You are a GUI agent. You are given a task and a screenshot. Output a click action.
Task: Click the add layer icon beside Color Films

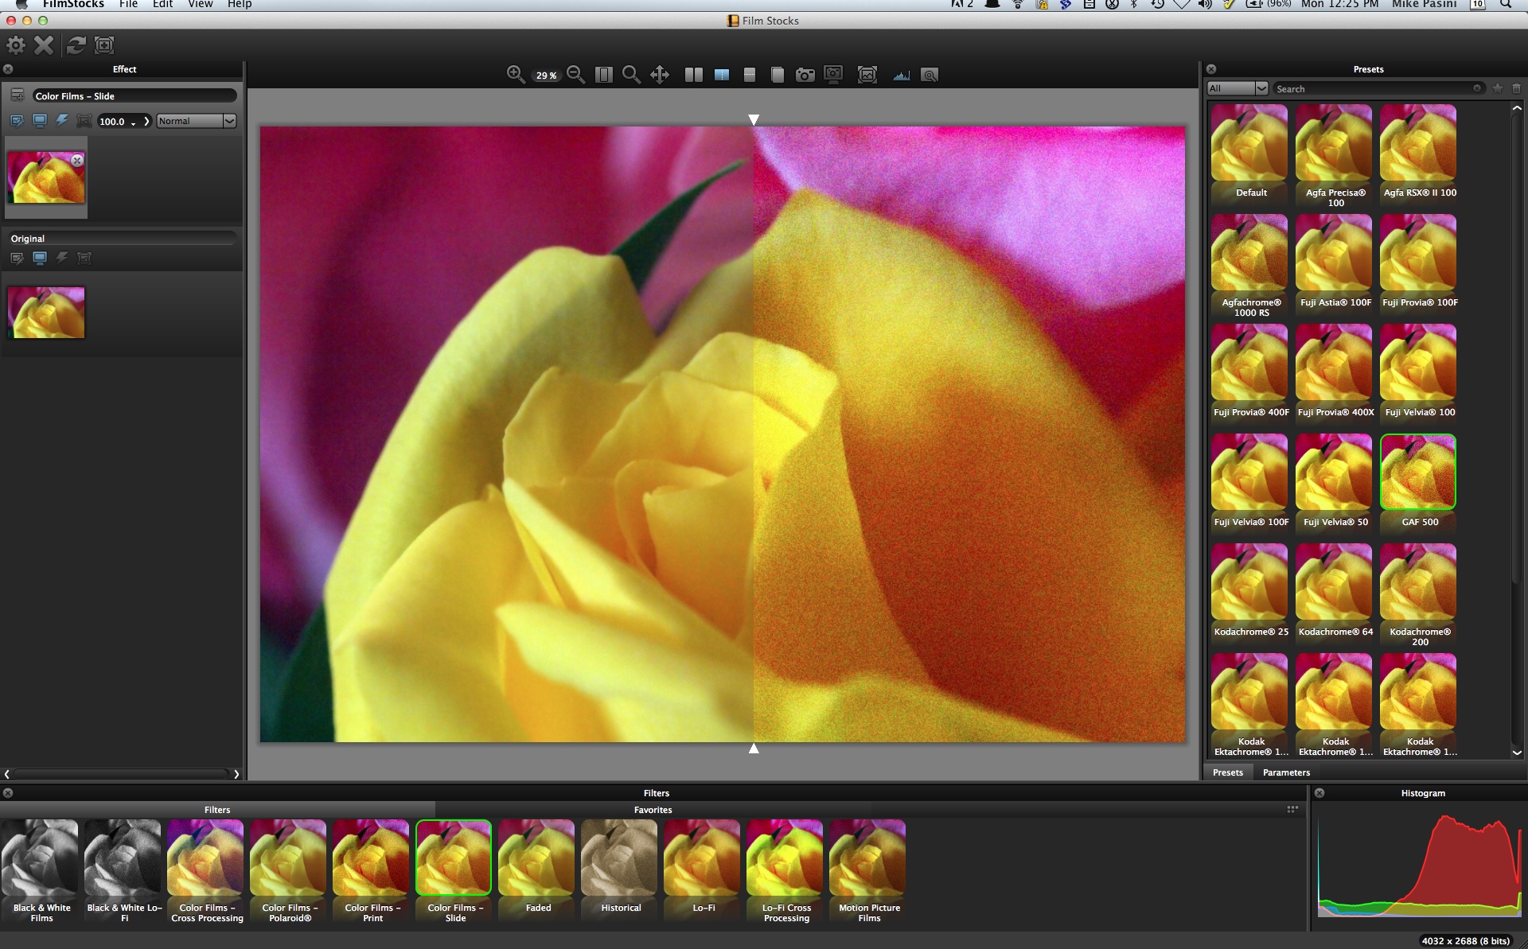click(x=17, y=95)
